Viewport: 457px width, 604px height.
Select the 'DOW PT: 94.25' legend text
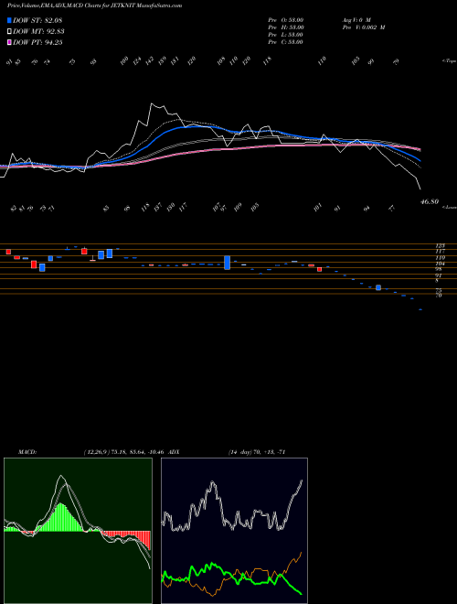coord(37,42)
